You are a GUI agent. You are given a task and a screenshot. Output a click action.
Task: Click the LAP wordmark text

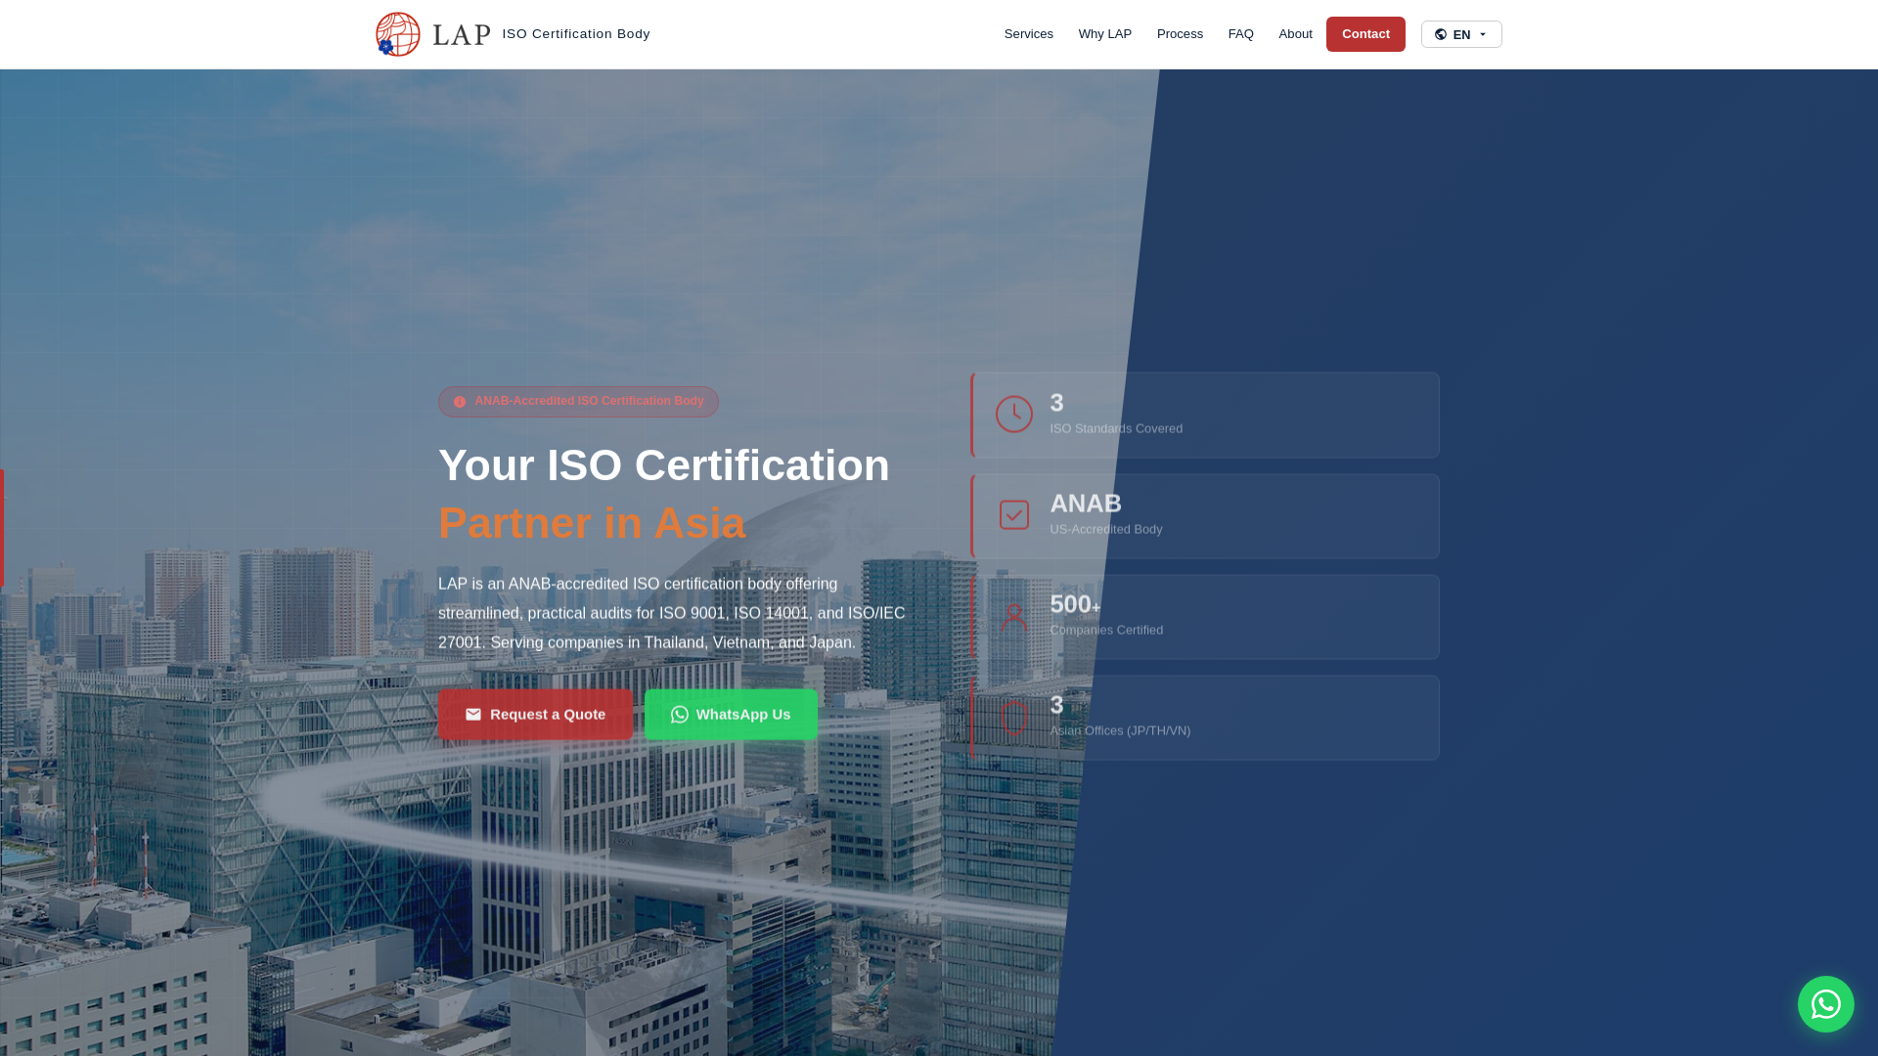coord(461,35)
